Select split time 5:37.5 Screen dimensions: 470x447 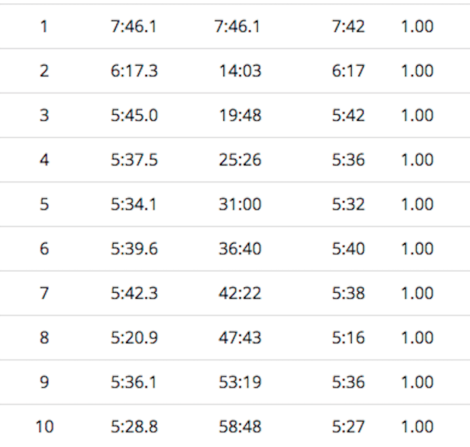pos(134,160)
